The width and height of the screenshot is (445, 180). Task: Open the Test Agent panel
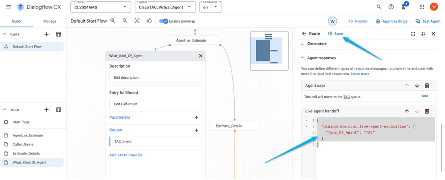[428, 21]
